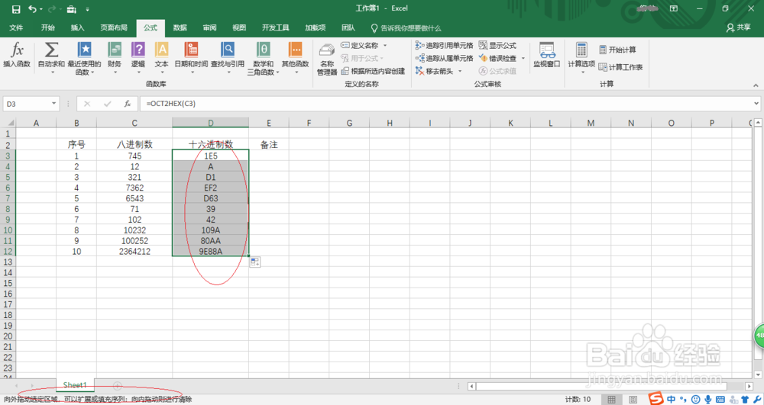Select cell containing 1E5
Image resolution: width=764 pixels, height=405 pixels.
(211, 156)
